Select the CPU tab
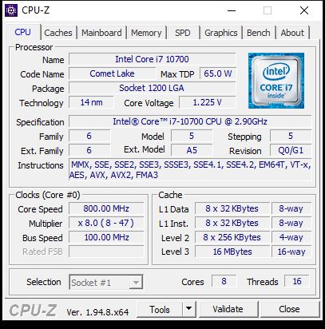 pyautogui.click(x=23, y=32)
